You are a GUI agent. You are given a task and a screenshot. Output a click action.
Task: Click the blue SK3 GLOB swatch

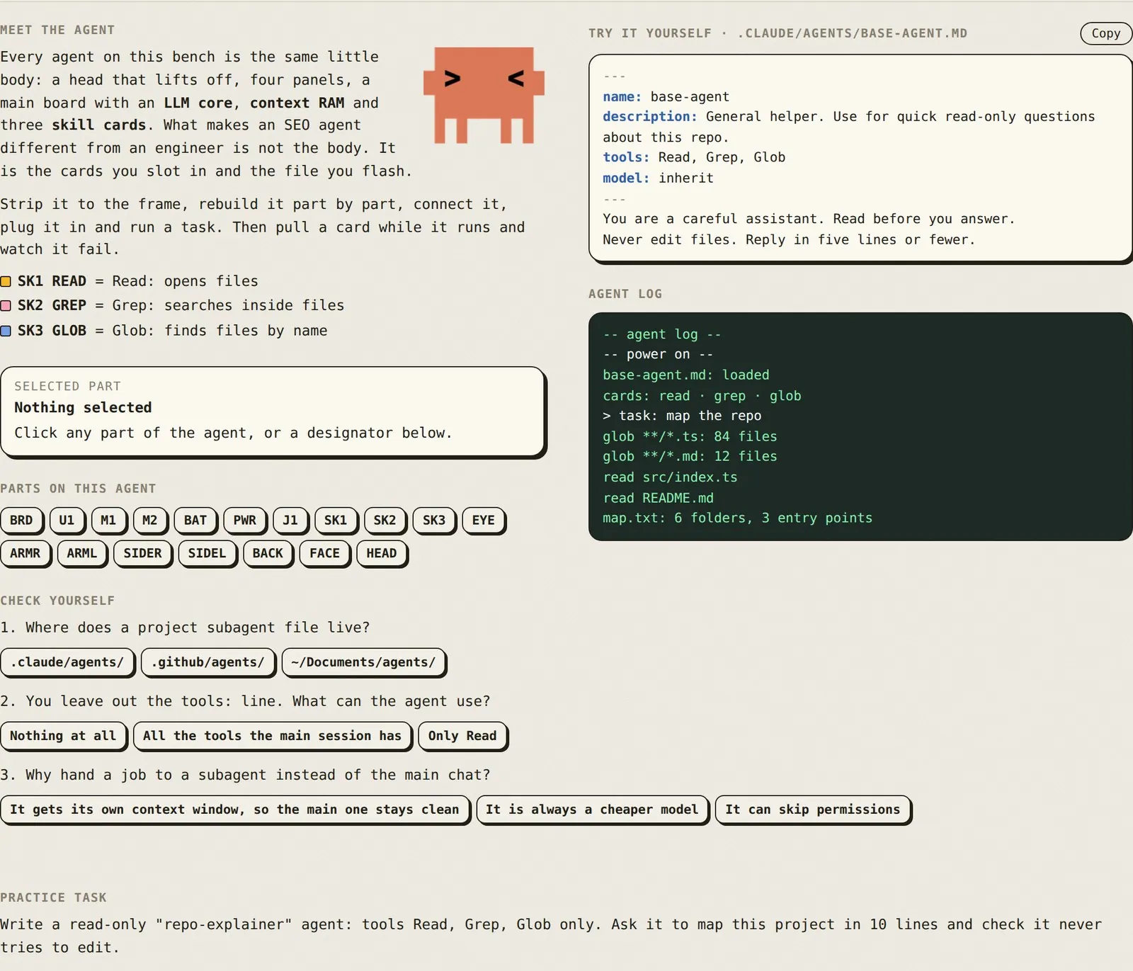[6, 331]
